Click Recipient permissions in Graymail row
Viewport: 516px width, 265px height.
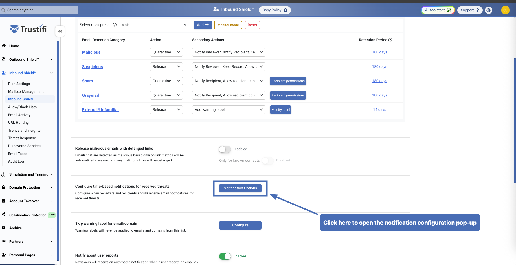tap(288, 95)
